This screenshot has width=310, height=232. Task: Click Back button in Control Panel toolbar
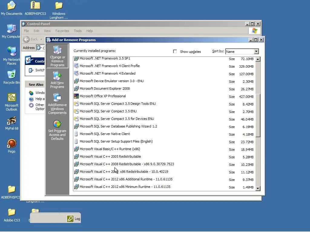pyautogui.click(x=31, y=39)
